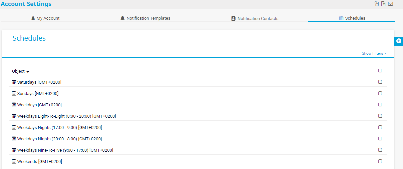Click the clock list icon in header
This screenshot has height=169, width=403.
(377, 4)
